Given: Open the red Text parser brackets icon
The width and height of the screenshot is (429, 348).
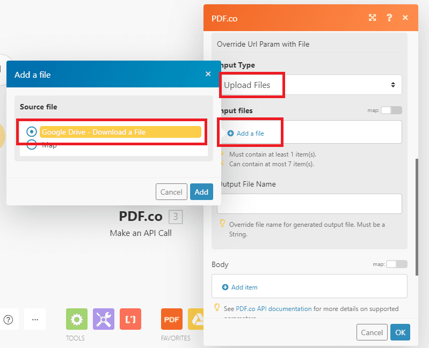Looking at the screenshot, I should [x=130, y=319].
